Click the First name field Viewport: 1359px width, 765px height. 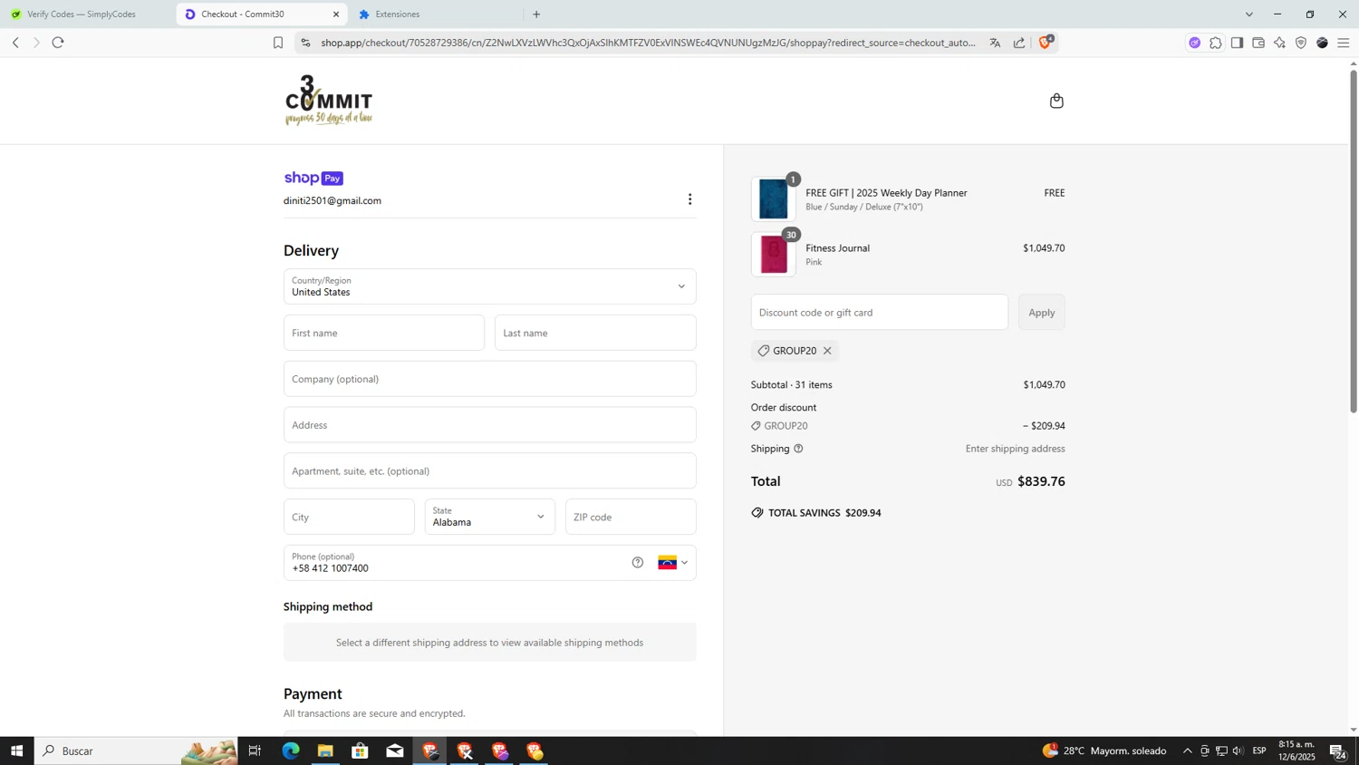click(384, 333)
